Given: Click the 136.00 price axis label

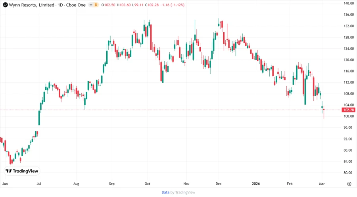Looking at the screenshot, I should 349,15.
